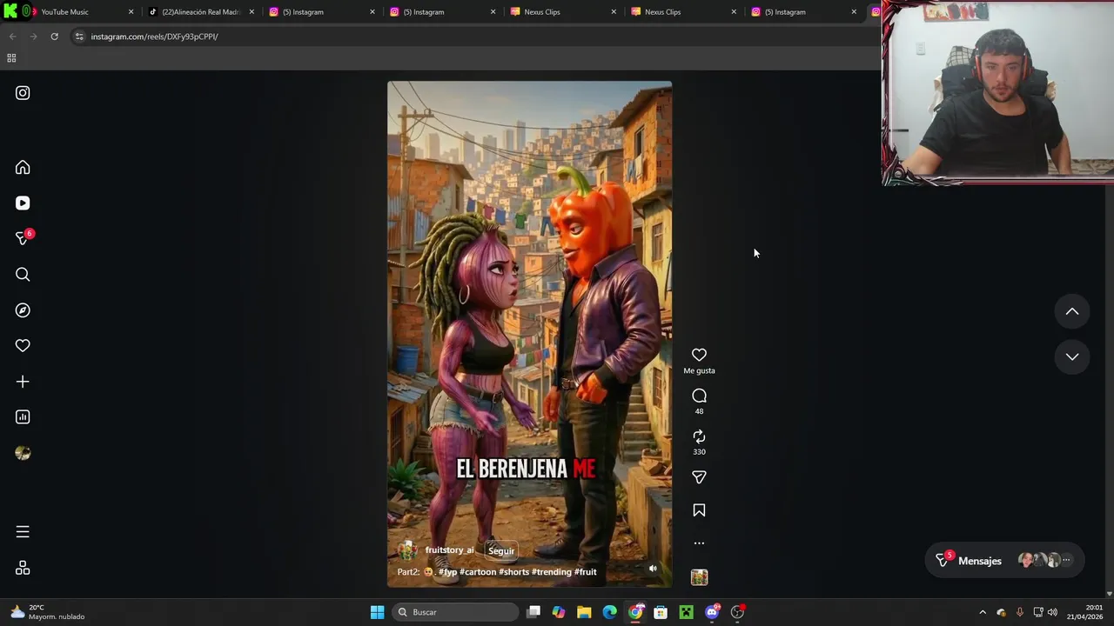Open the reel's audio thumbnail
Screen dimensions: 1114x626
tap(699, 577)
